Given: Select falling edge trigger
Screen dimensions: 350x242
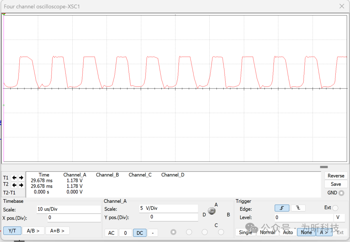Looking at the screenshot, I should (x=298, y=208).
